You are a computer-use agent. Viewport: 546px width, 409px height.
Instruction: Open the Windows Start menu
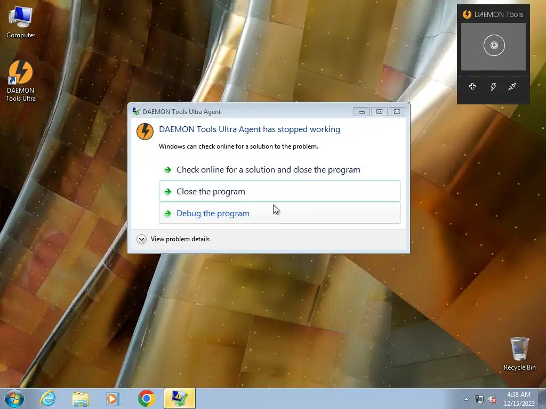[14, 398]
